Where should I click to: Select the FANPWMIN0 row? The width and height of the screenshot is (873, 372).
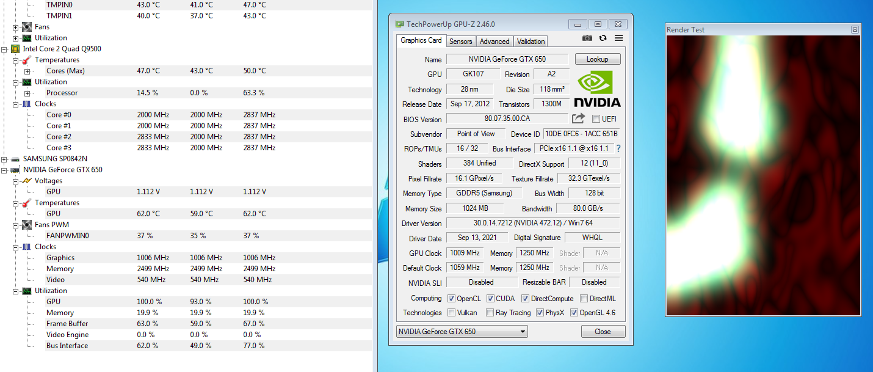(186, 236)
